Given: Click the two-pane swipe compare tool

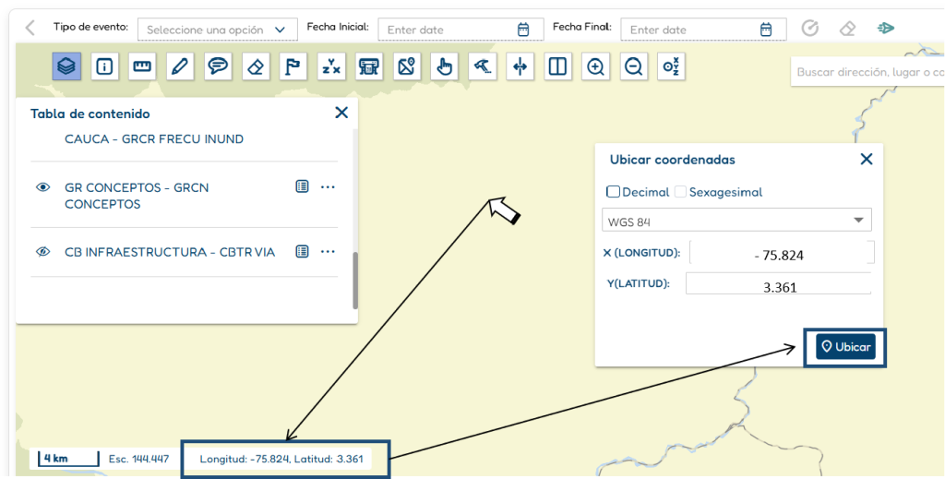Looking at the screenshot, I should tap(557, 66).
